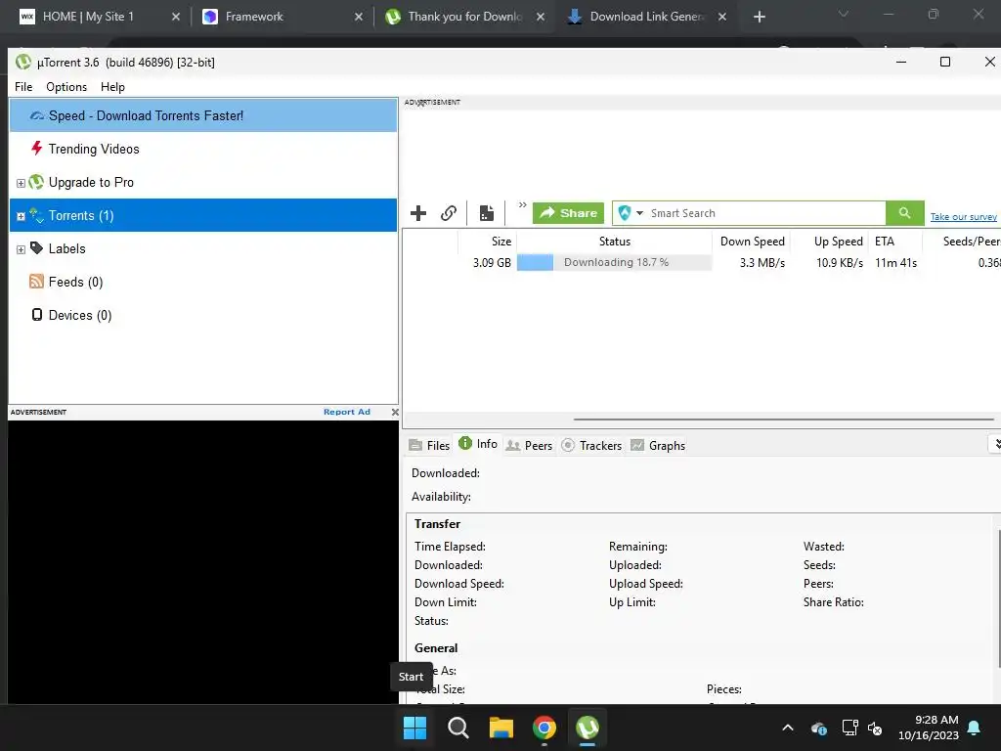
Task: Click the Labels tag icon
Action: coord(37,247)
